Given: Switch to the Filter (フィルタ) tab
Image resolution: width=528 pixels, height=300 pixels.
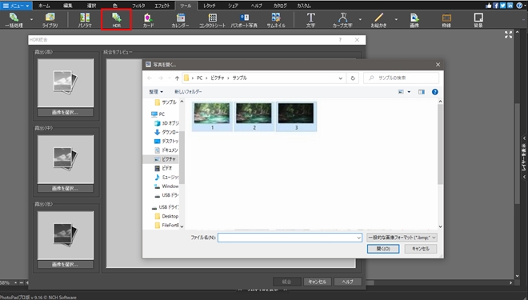Looking at the screenshot, I should click(x=138, y=6).
